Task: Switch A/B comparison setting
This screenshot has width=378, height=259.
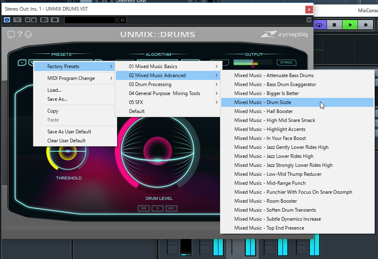Action: coord(44,20)
